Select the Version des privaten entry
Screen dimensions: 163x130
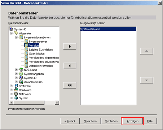click(44, 62)
